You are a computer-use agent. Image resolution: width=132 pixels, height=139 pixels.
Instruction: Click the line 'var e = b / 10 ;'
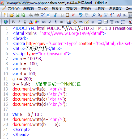27,114
